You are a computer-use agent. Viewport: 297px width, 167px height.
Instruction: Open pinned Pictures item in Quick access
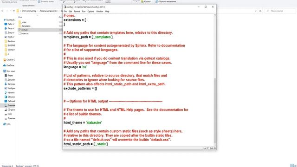9,37
